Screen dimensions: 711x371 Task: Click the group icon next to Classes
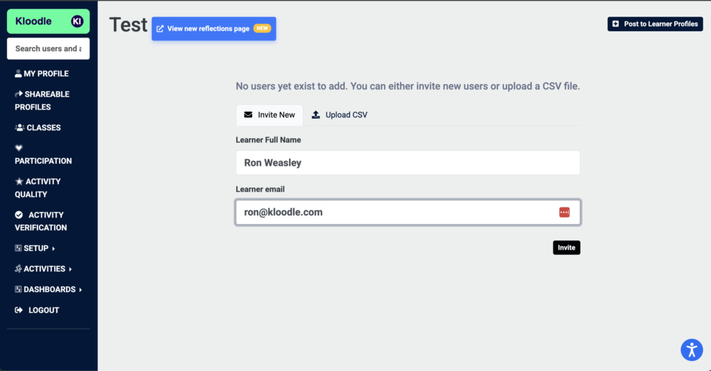[x=19, y=127]
